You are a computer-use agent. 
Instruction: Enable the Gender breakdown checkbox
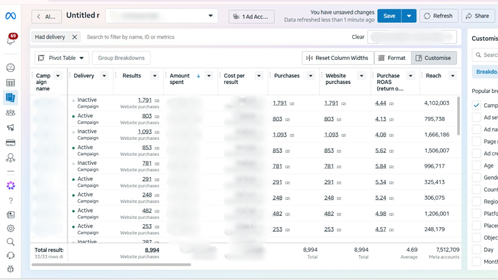tap(476, 177)
